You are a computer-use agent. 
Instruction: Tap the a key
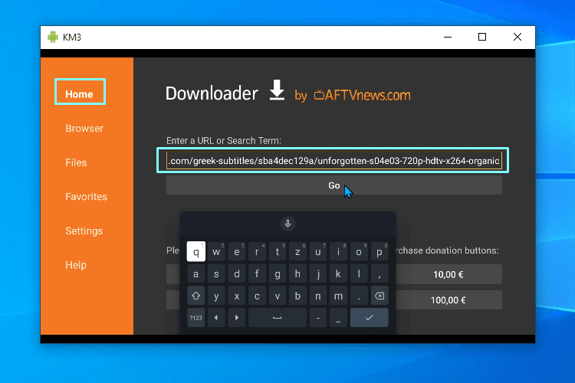195,273
